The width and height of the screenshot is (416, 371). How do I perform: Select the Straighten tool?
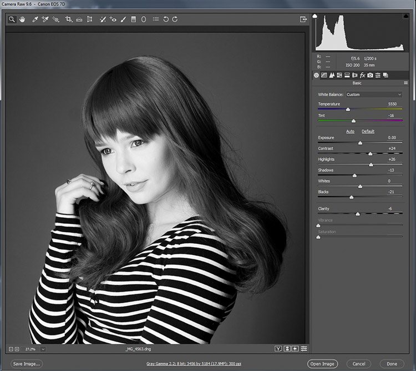point(79,19)
